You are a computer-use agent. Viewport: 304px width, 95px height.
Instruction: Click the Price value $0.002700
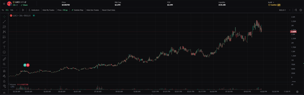pos(66,5)
